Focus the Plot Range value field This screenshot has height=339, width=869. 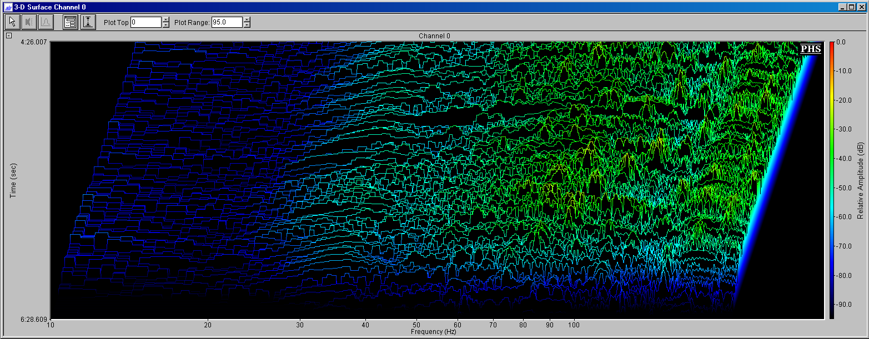click(227, 22)
